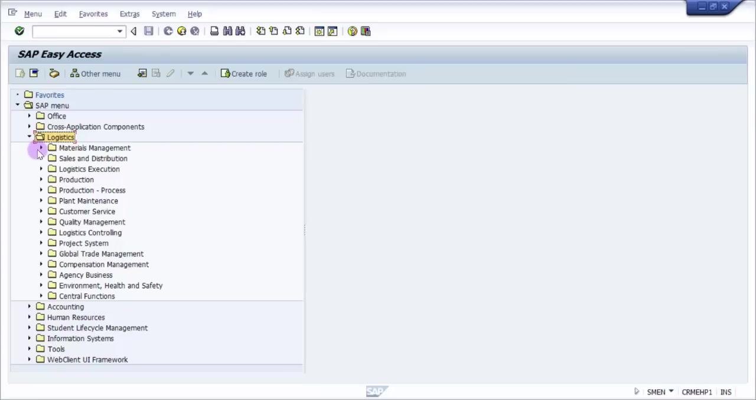Expand Human Resources folder arrow
This screenshot has height=400, width=756.
pyautogui.click(x=30, y=317)
